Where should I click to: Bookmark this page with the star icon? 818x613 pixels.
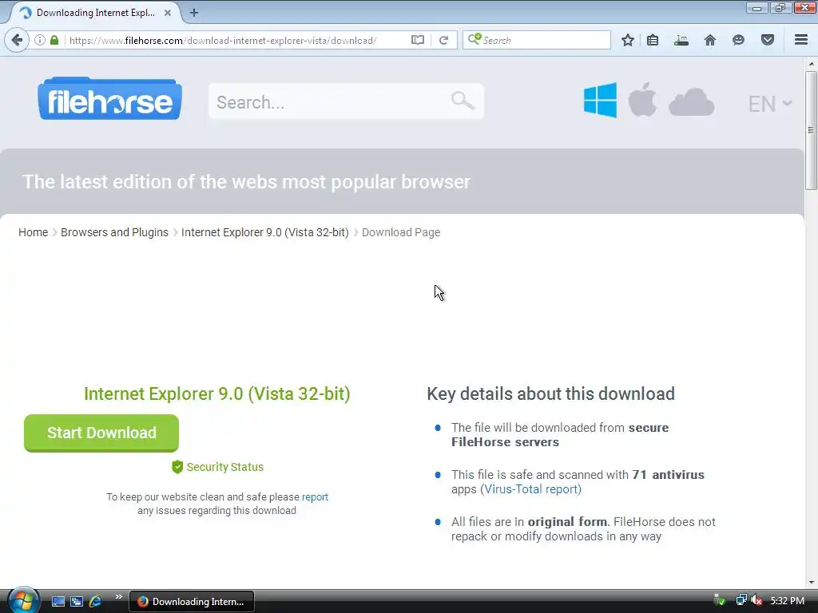pyautogui.click(x=628, y=40)
